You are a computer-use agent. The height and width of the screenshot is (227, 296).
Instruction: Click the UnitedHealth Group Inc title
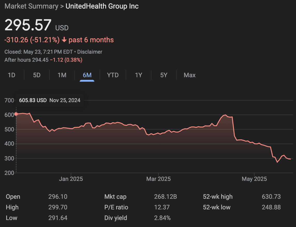point(102,6)
